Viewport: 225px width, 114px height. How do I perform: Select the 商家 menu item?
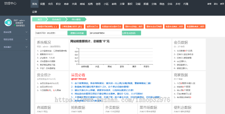(66, 4)
